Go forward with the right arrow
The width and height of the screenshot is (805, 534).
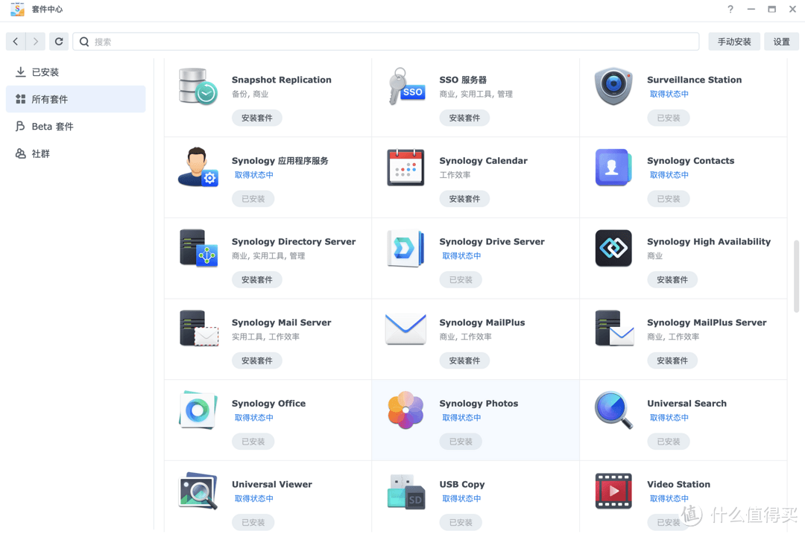click(36, 42)
